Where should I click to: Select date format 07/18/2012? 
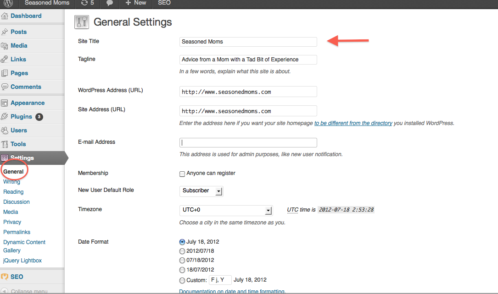point(182,261)
